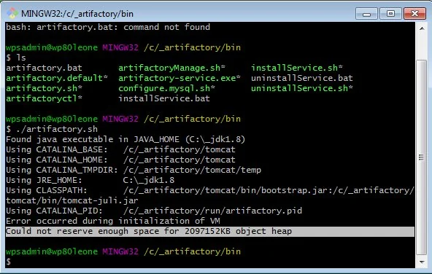Click the scrollbar down arrow
432x274 pixels.
coord(422,262)
